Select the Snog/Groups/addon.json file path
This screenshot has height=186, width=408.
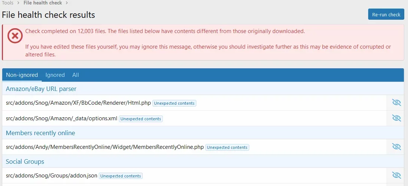point(52,176)
